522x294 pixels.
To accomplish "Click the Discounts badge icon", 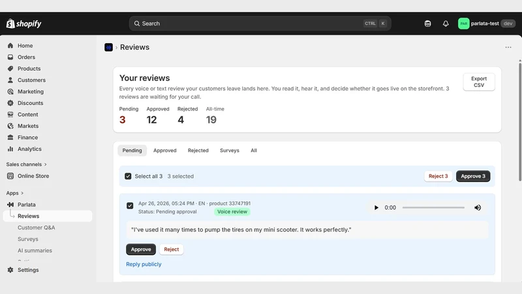I will [x=10, y=103].
